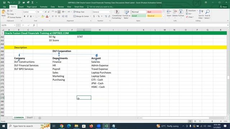230x129 pixels.
Task: Apply the Neutral cell style
Action: tap(154, 16)
